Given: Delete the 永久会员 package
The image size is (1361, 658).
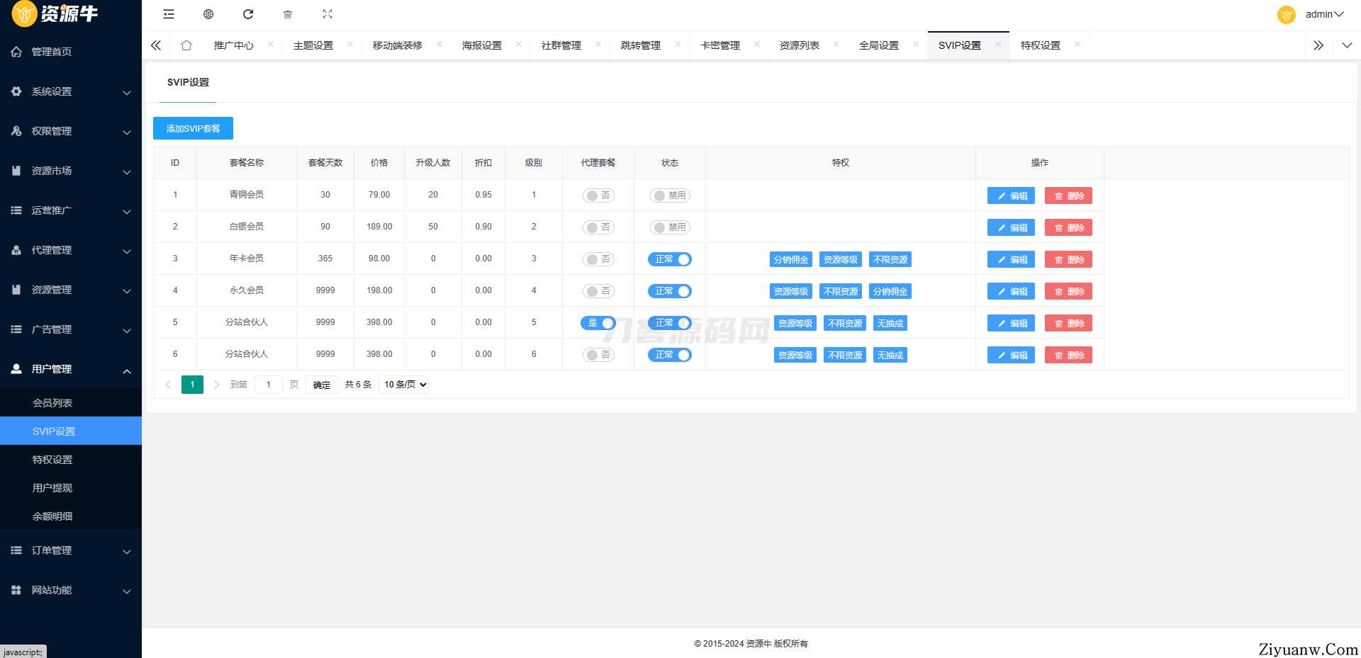Looking at the screenshot, I should click(1068, 291).
